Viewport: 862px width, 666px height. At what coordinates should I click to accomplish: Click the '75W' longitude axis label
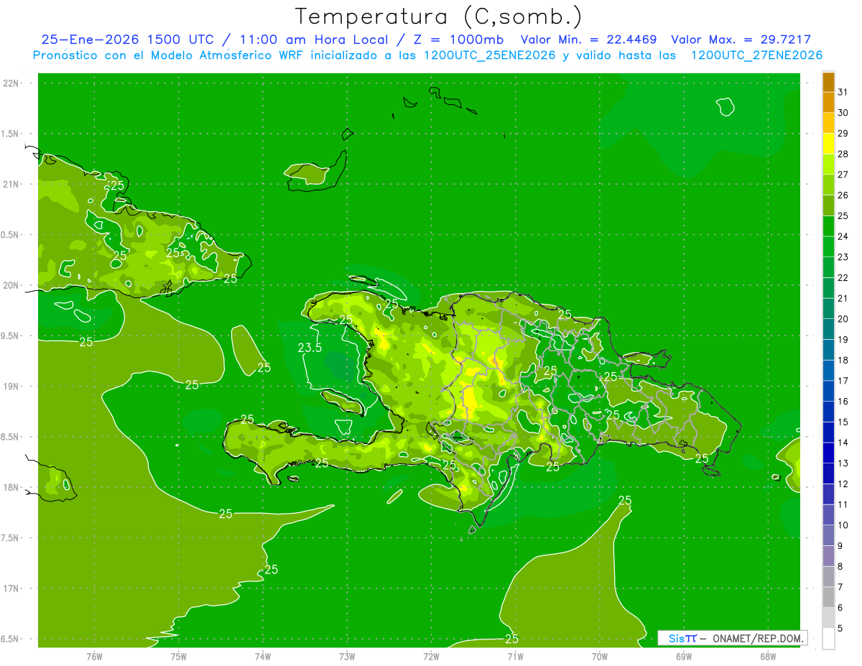click(178, 657)
